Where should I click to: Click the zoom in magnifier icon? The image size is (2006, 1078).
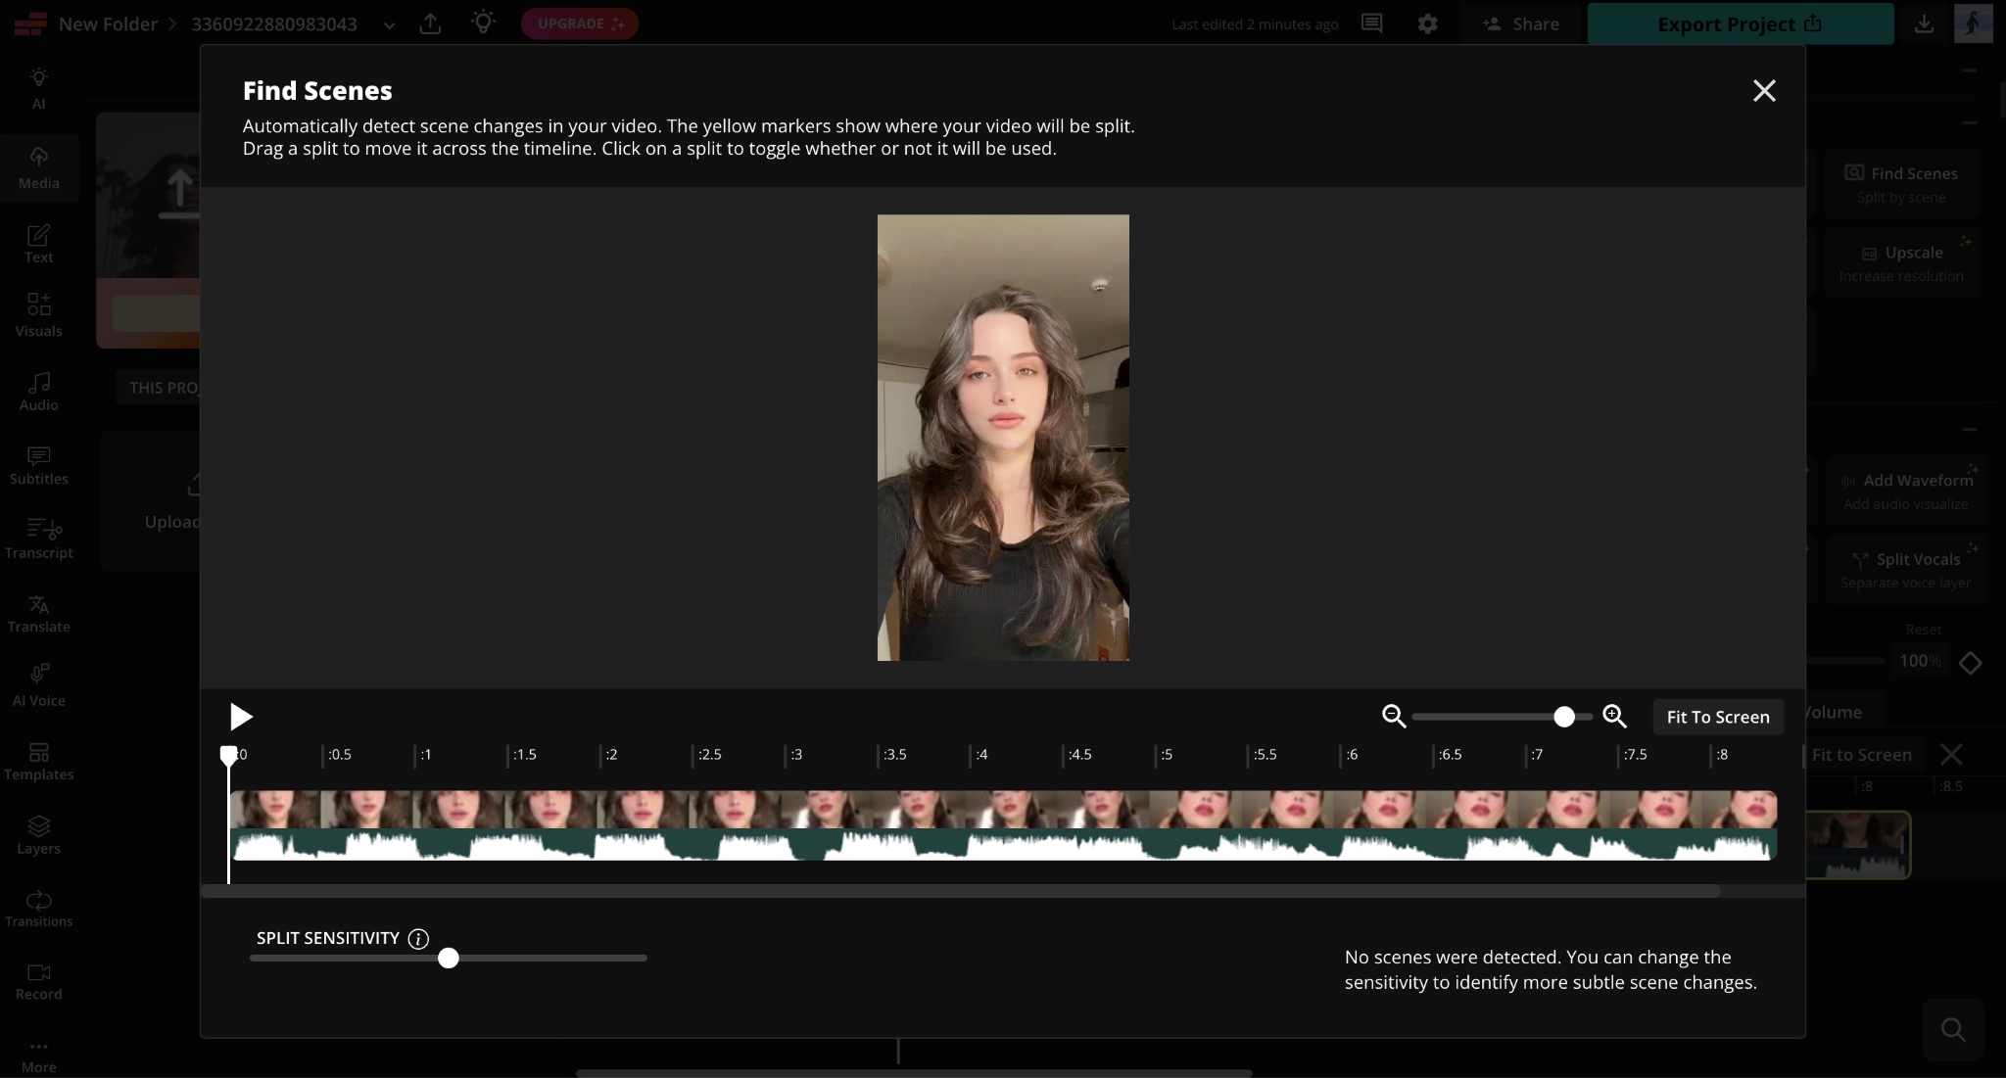[x=1614, y=717]
